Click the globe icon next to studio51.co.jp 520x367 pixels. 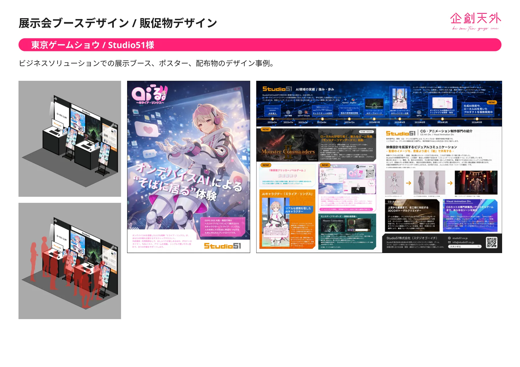click(x=449, y=238)
